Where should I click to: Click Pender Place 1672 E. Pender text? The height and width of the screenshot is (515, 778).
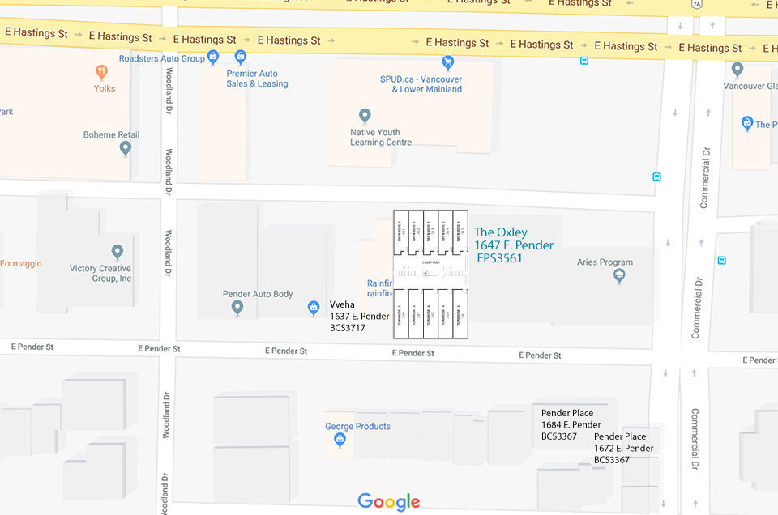pos(624,442)
